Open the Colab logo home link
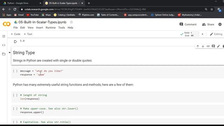Image resolution: width=224 pixels, height=126 pixels. click(x=7, y=24)
